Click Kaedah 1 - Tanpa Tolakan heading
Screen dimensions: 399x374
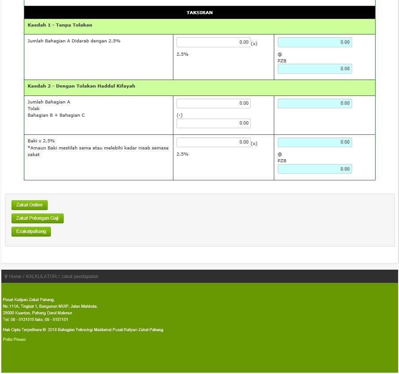60,25
